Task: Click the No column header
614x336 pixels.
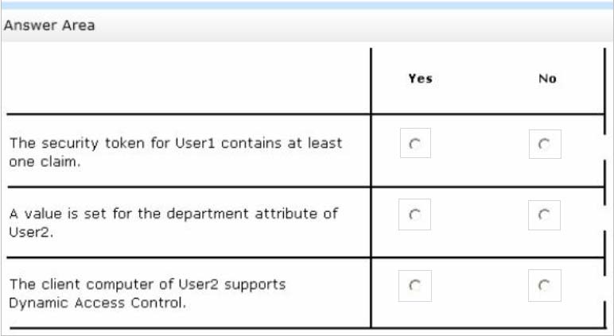Action: 547,79
